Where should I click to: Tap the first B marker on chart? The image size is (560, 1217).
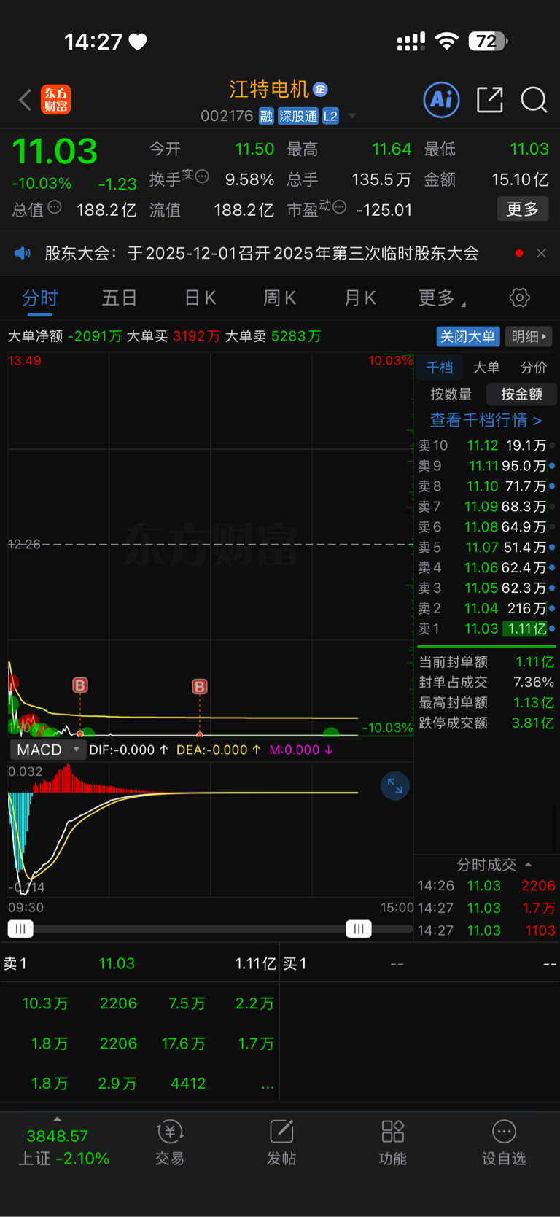[80, 685]
